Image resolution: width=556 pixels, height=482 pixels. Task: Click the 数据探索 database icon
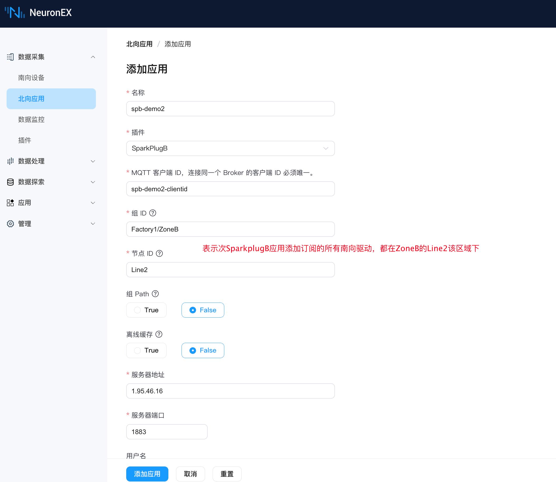(x=10, y=182)
